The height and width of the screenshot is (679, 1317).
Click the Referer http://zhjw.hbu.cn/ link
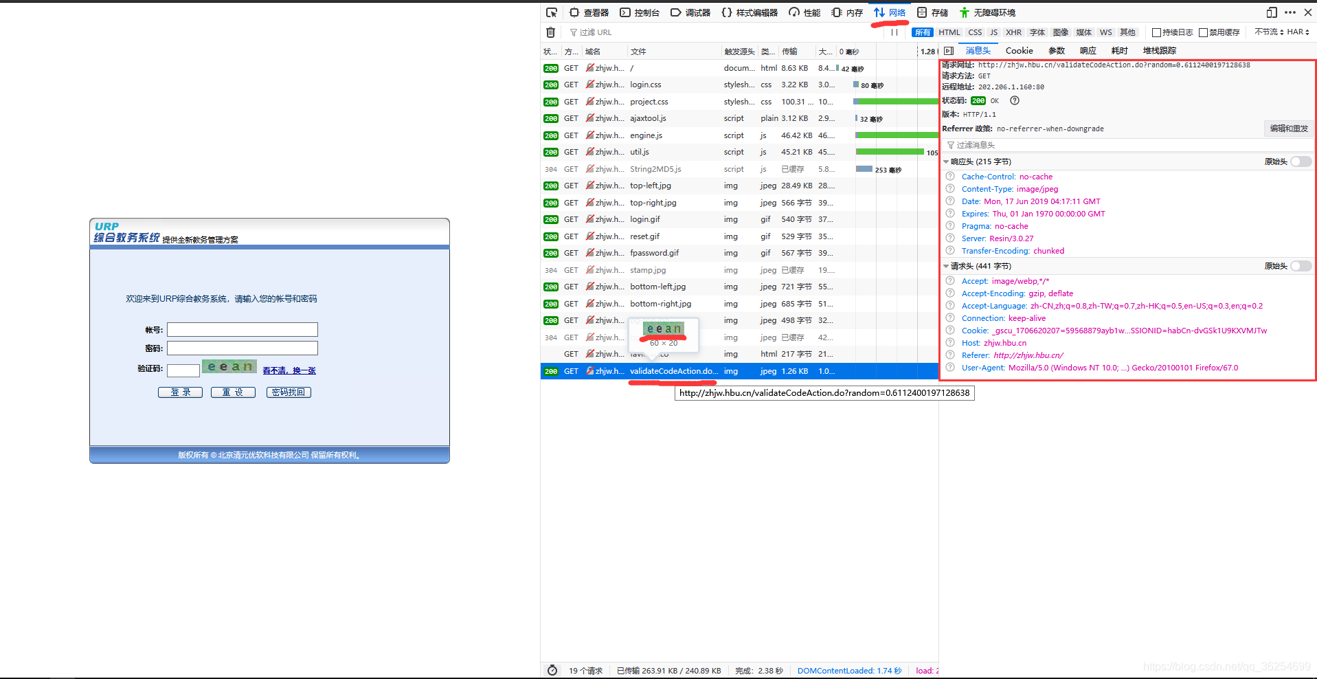[x=1028, y=355]
